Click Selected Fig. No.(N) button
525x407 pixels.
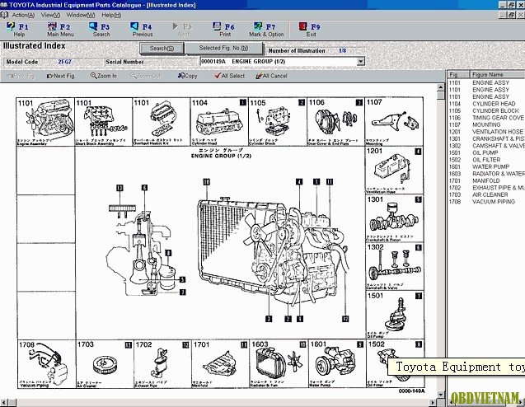(223, 48)
